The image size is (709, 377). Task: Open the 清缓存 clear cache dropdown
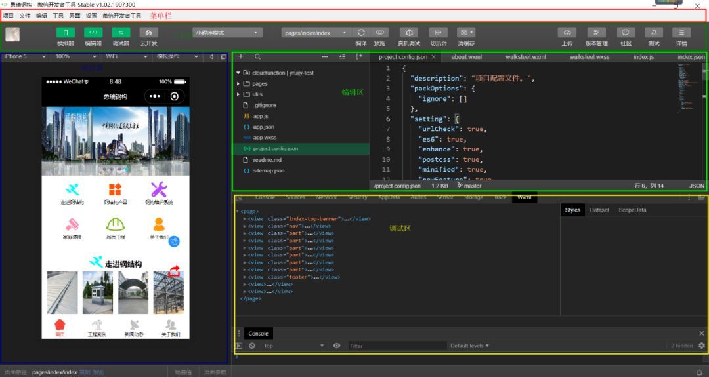pyautogui.click(x=465, y=33)
